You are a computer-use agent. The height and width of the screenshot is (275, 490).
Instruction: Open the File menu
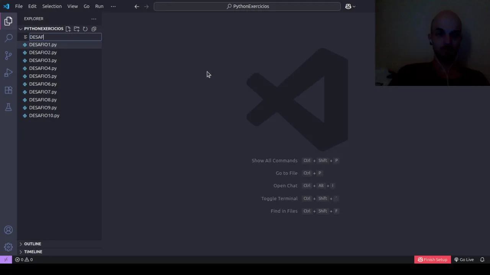[x=19, y=6]
